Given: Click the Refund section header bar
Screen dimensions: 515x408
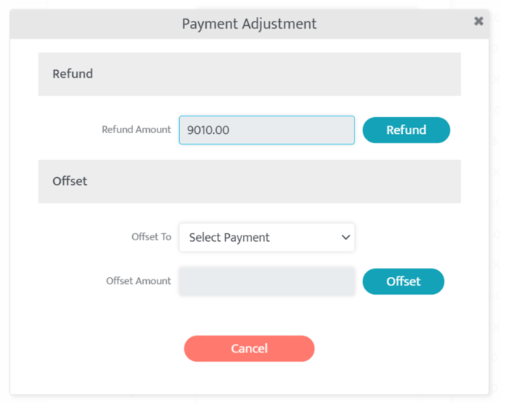Looking at the screenshot, I should [249, 74].
